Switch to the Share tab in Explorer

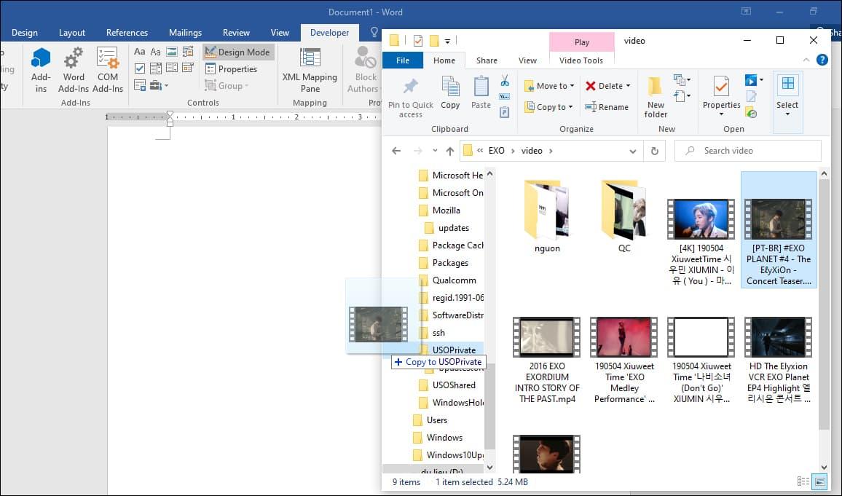487,60
